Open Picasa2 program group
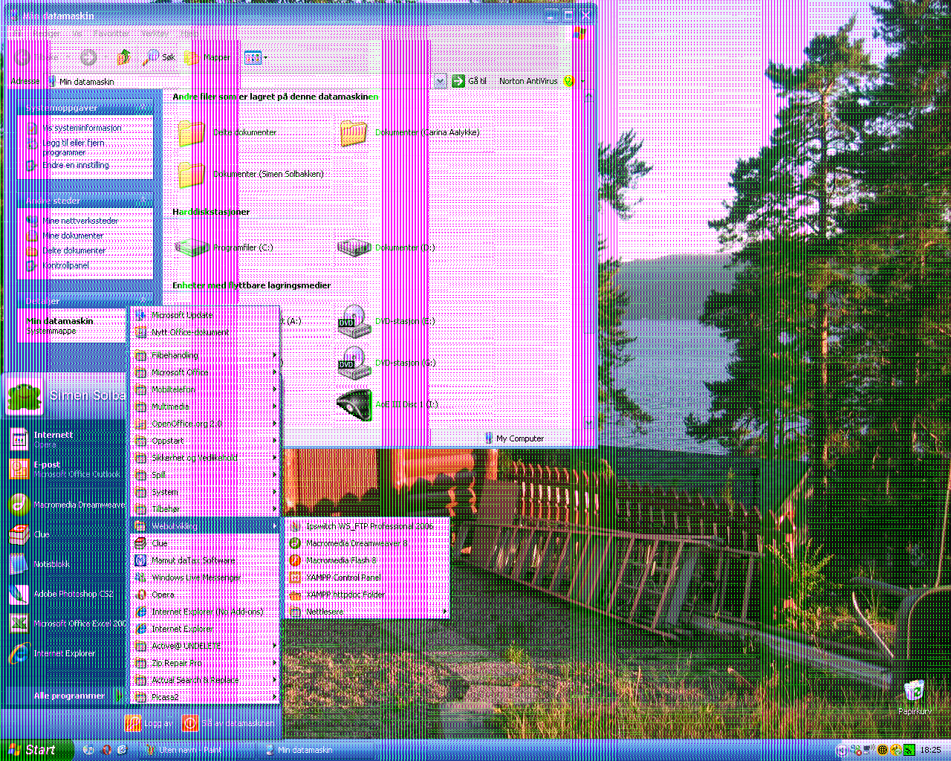Screen dimensions: 951x761 click(x=206, y=697)
